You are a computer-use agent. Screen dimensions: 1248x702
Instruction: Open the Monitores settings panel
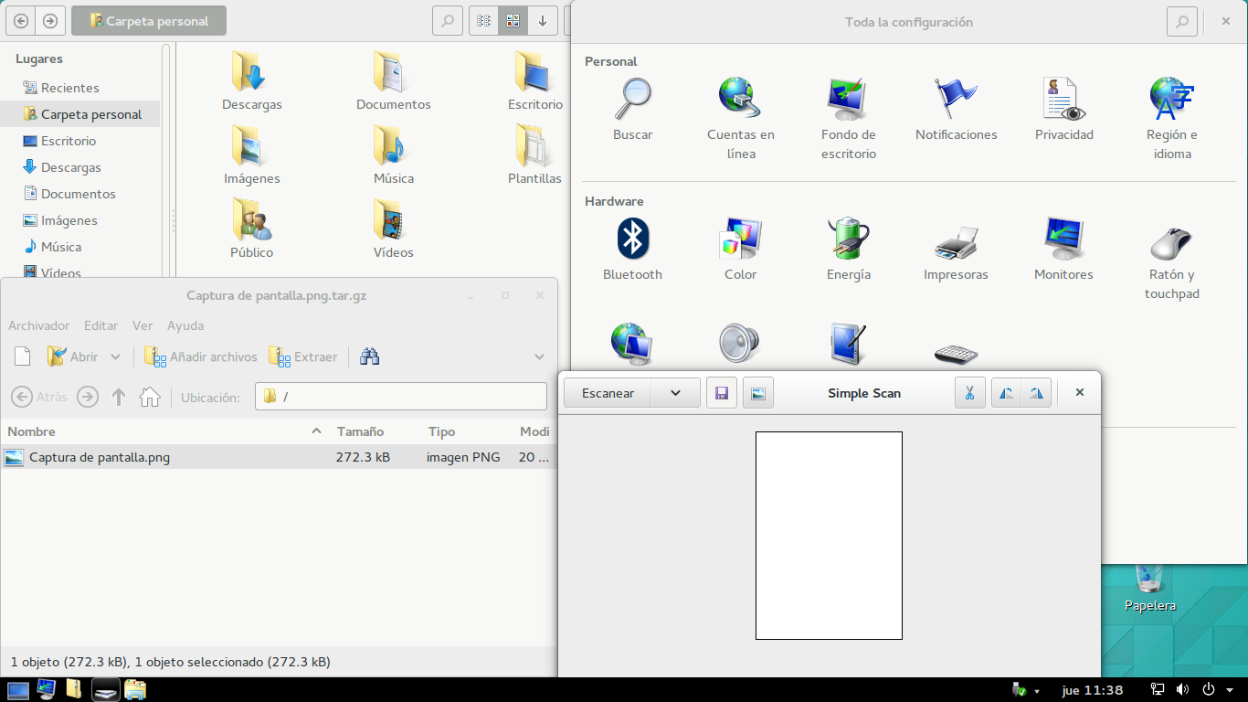point(1063,249)
